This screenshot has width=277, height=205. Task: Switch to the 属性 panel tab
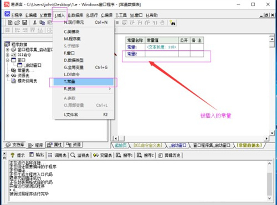click(x=55, y=145)
